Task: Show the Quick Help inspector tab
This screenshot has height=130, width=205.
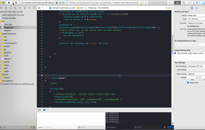Action: coord(196,8)
